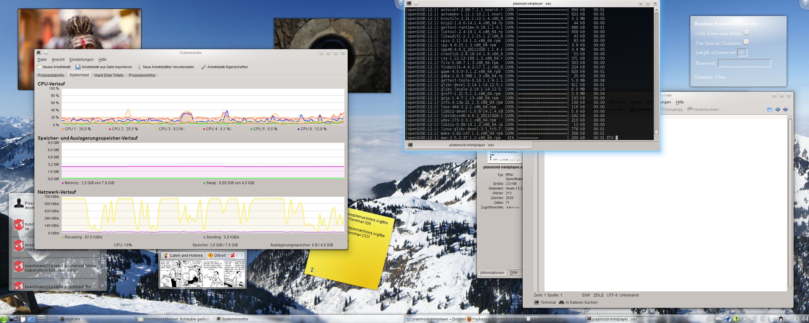Viewport: 809px width, 323px height.
Task: Click Kate's new-tab folder toolbar icon
Action: [x=769, y=109]
